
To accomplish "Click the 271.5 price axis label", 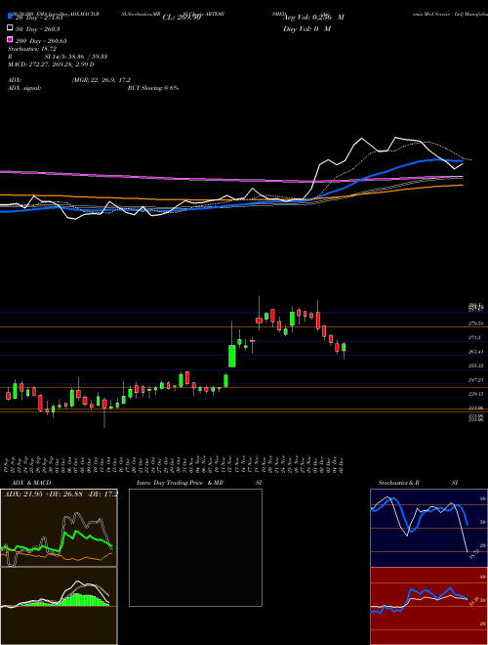I will click(474, 337).
